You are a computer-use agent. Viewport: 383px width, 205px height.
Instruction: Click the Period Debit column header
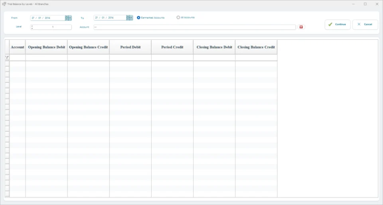pos(130,47)
